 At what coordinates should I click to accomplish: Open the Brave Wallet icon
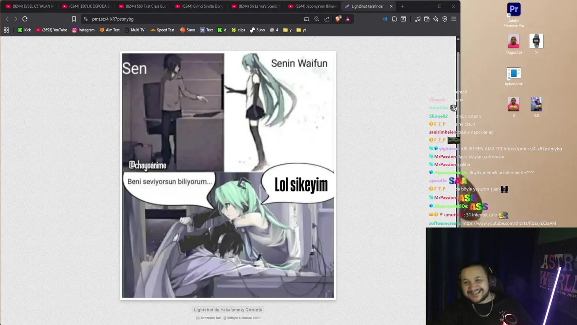[x=426, y=19]
